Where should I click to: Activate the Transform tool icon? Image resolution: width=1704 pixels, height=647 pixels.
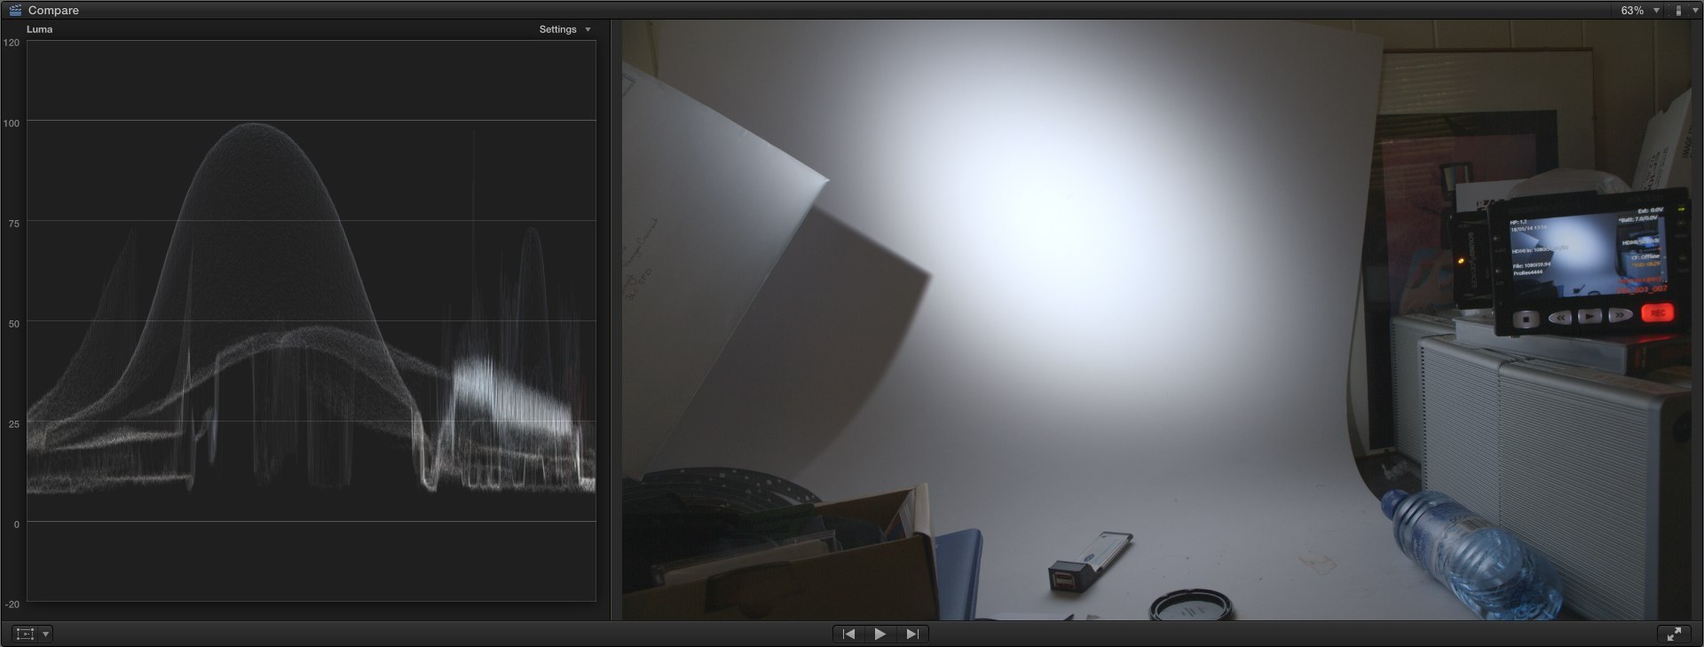click(x=26, y=634)
